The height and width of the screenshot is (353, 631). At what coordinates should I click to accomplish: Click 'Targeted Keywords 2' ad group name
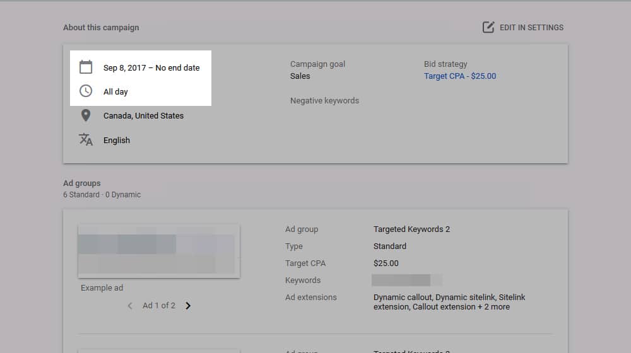411,229
